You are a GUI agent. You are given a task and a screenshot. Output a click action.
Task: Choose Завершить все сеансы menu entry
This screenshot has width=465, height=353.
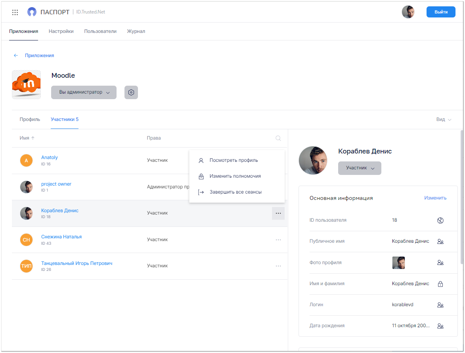tap(237, 192)
